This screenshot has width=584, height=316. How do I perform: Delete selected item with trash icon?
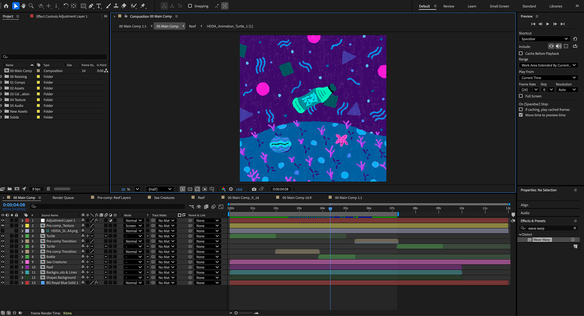click(x=48, y=189)
